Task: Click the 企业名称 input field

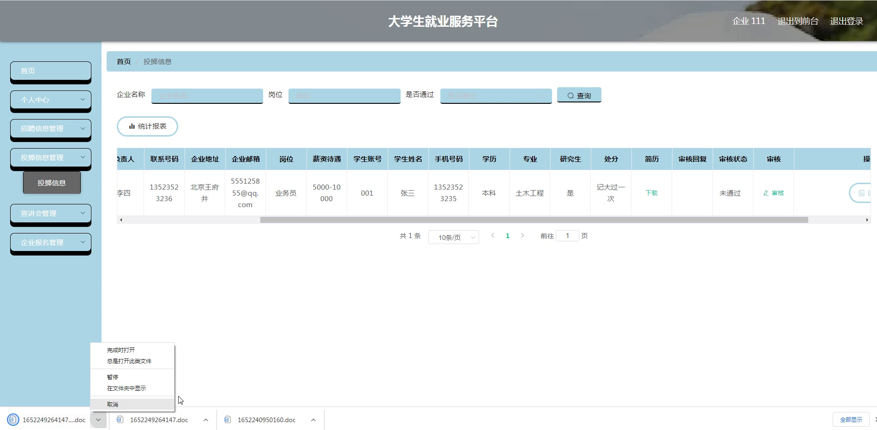Action: tap(207, 96)
